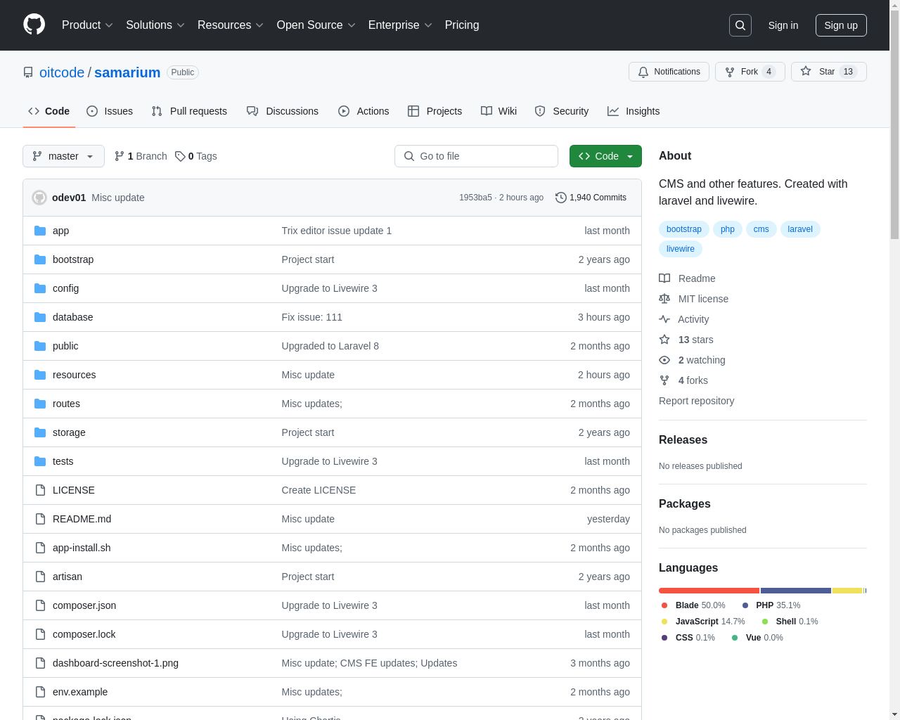Click the composer.json file icon
The width and height of the screenshot is (900, 720).
(40, 605)
